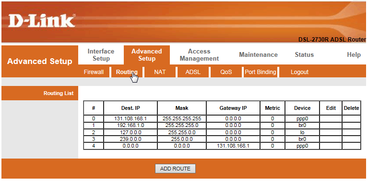Image resolution: width=368 pixels, height=181 pixels.
Task: Click ppp0 device in row 4
Action: (302, 146)
